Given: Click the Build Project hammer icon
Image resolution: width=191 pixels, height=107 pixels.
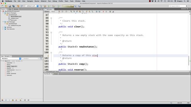Looking at the screenshot, I should [41, 6].
